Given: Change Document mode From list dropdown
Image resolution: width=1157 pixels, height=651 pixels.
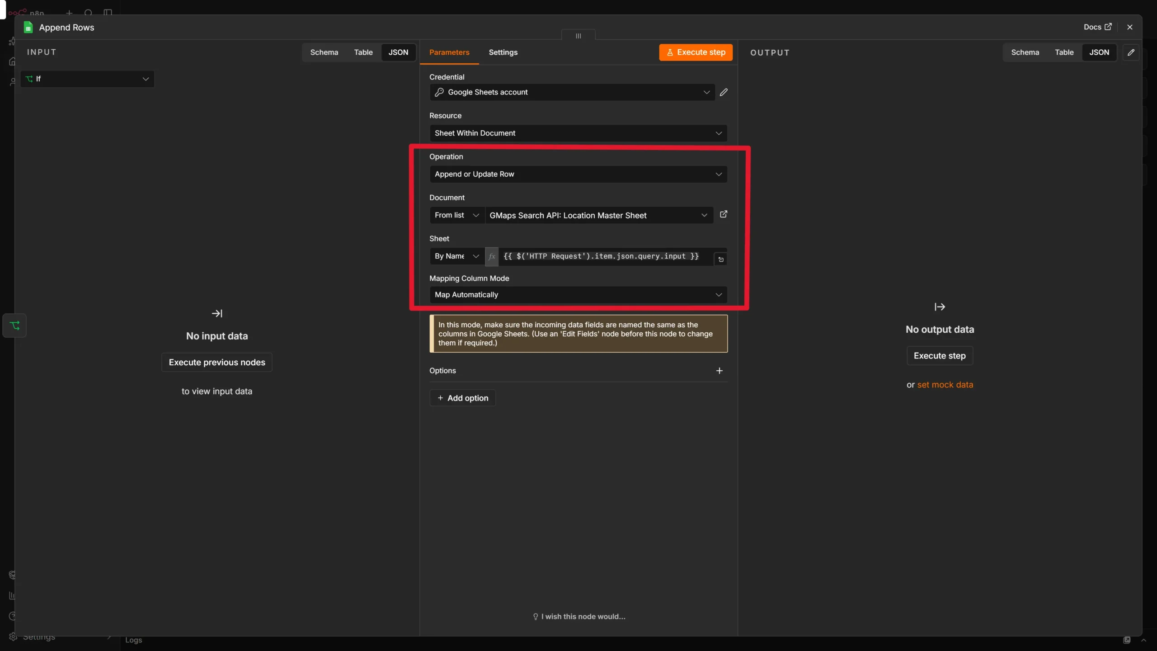Looking at the screenshot, I should 457,215.
